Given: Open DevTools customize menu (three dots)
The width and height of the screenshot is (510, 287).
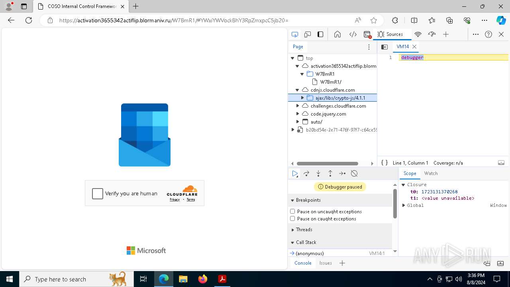Looking at the screenshot, I should [476, 34].
